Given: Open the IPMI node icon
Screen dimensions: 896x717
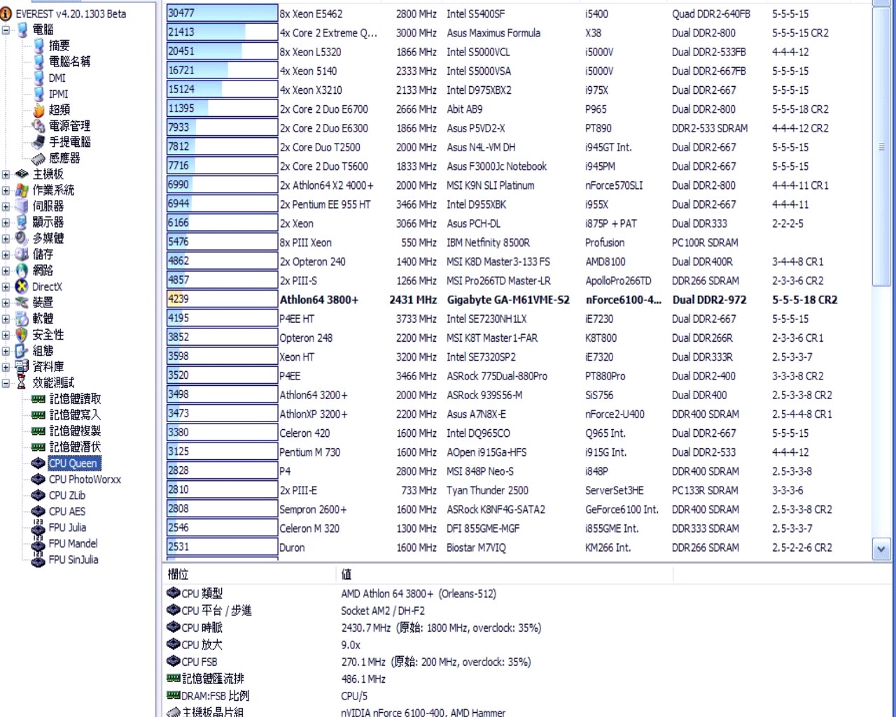Looking at the screenshot, I should 39,94.
